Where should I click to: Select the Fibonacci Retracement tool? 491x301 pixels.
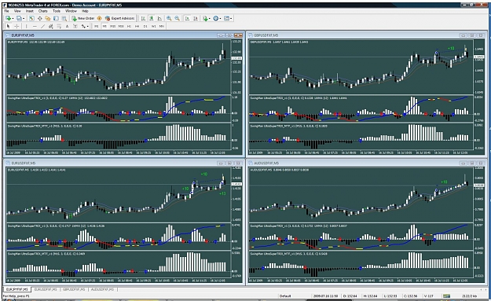coord(59,26)
